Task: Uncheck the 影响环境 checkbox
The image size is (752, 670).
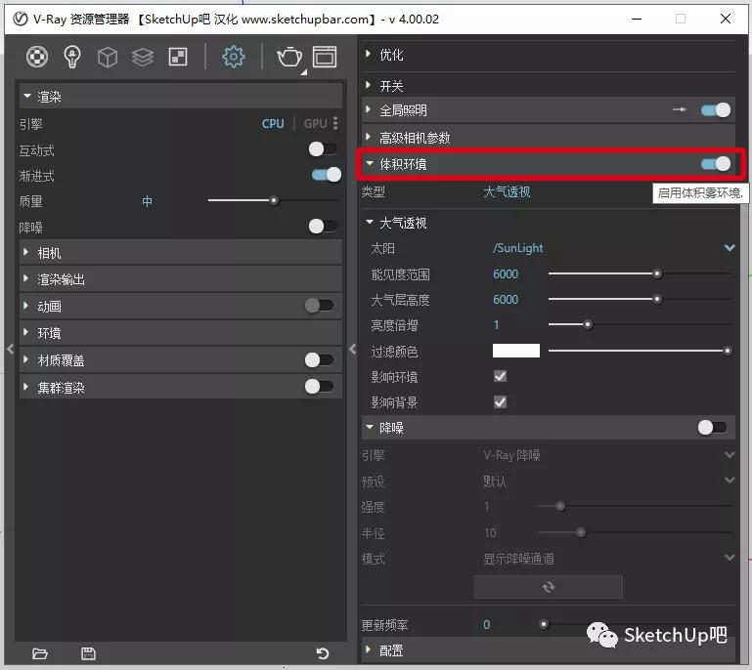Action: [x=501, y=376]
